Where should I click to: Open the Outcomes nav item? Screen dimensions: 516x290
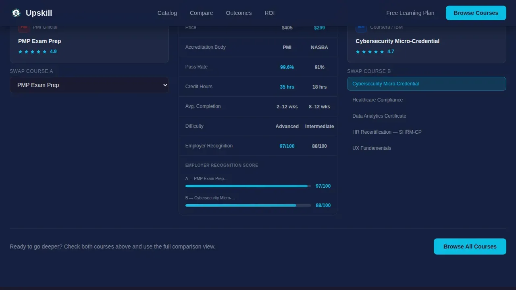[239, 13]
